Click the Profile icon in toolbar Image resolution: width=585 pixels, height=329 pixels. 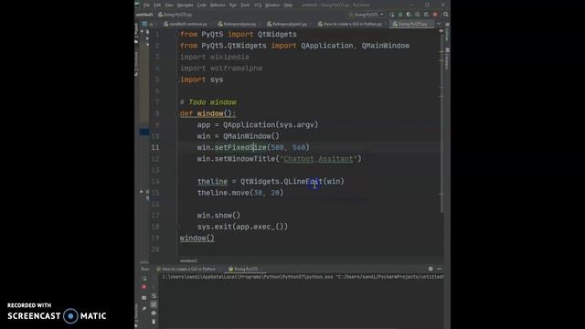coord(418,15)
